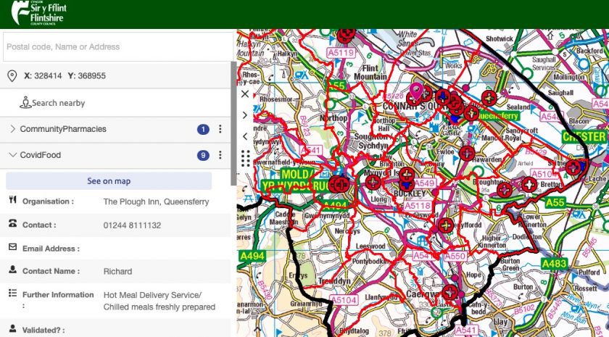The width and height of the screenshot is (609, 337).
Task: Click the list Further Information icon
Action: click(x=13, y=293)
